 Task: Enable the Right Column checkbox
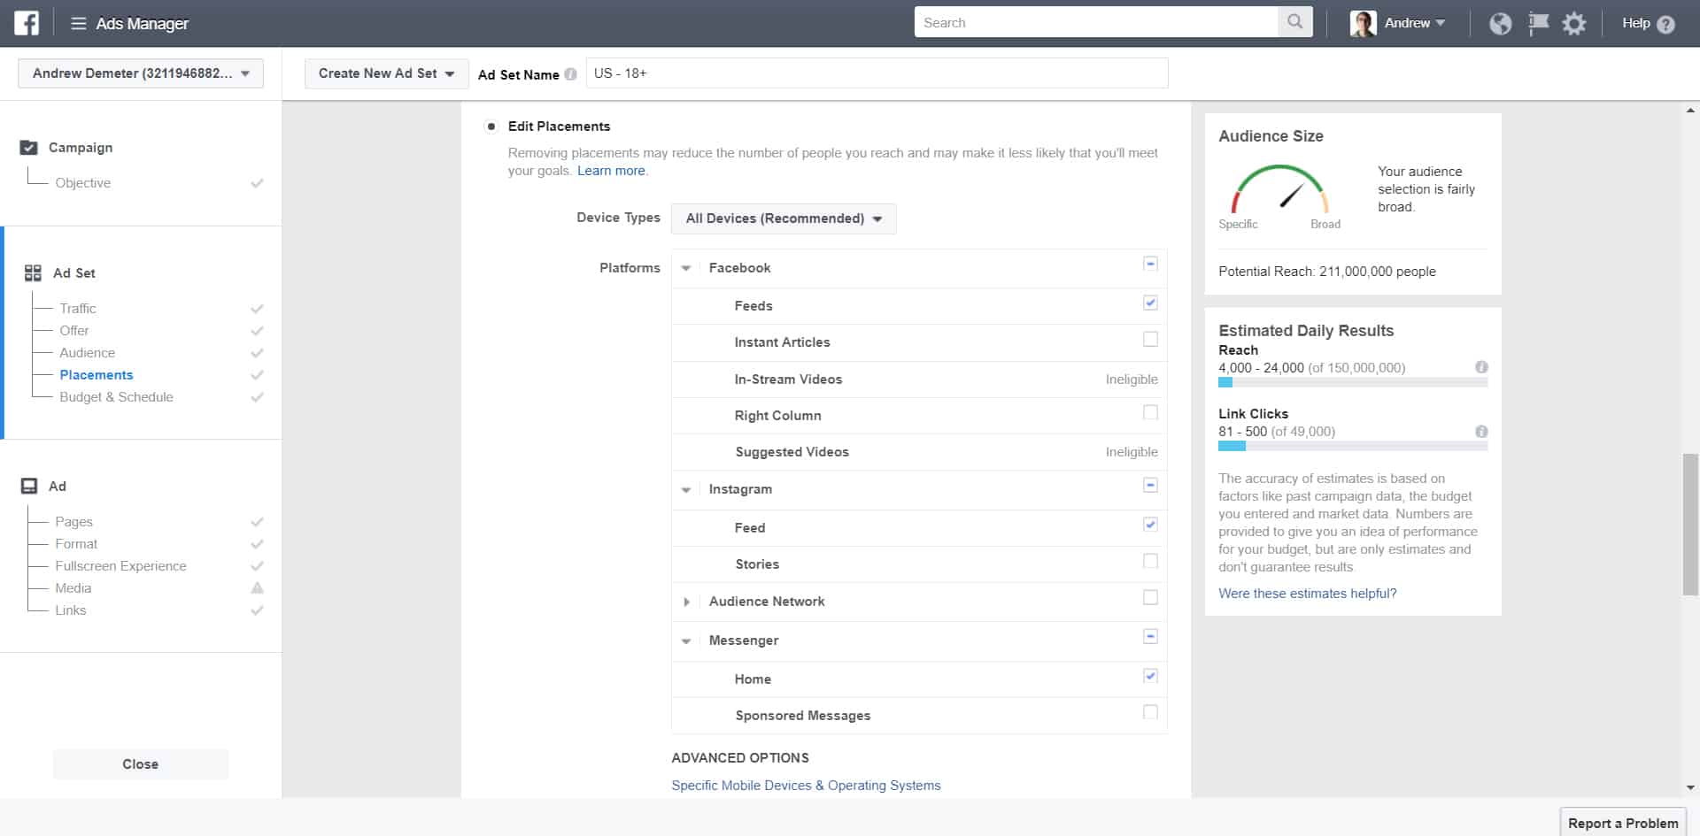point(1150,412)
